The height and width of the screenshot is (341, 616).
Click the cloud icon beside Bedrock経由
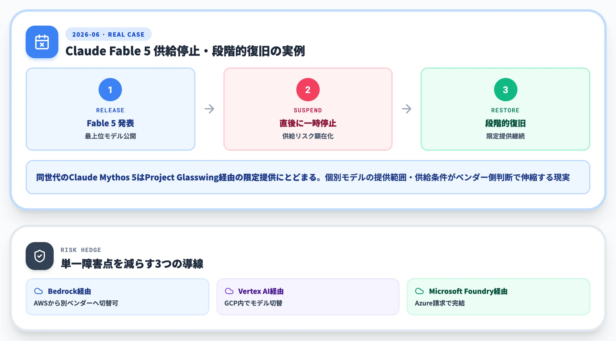point(38,291)
